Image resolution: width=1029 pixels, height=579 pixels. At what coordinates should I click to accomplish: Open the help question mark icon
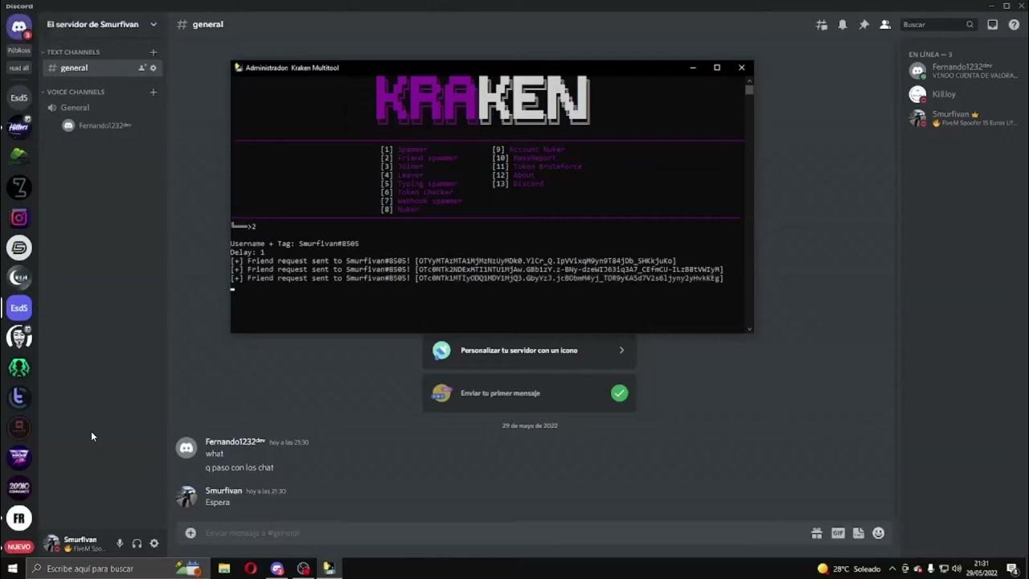1014,25
